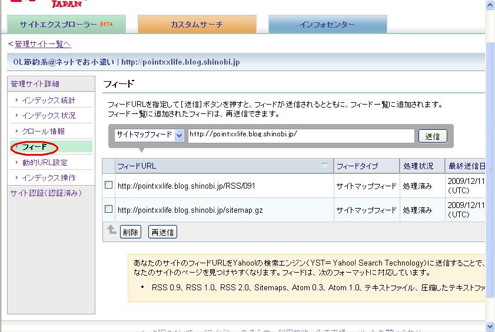Click the up-arrow icon beside 削除 button
This screenshot has height=332, width=495.
(111, 230)
